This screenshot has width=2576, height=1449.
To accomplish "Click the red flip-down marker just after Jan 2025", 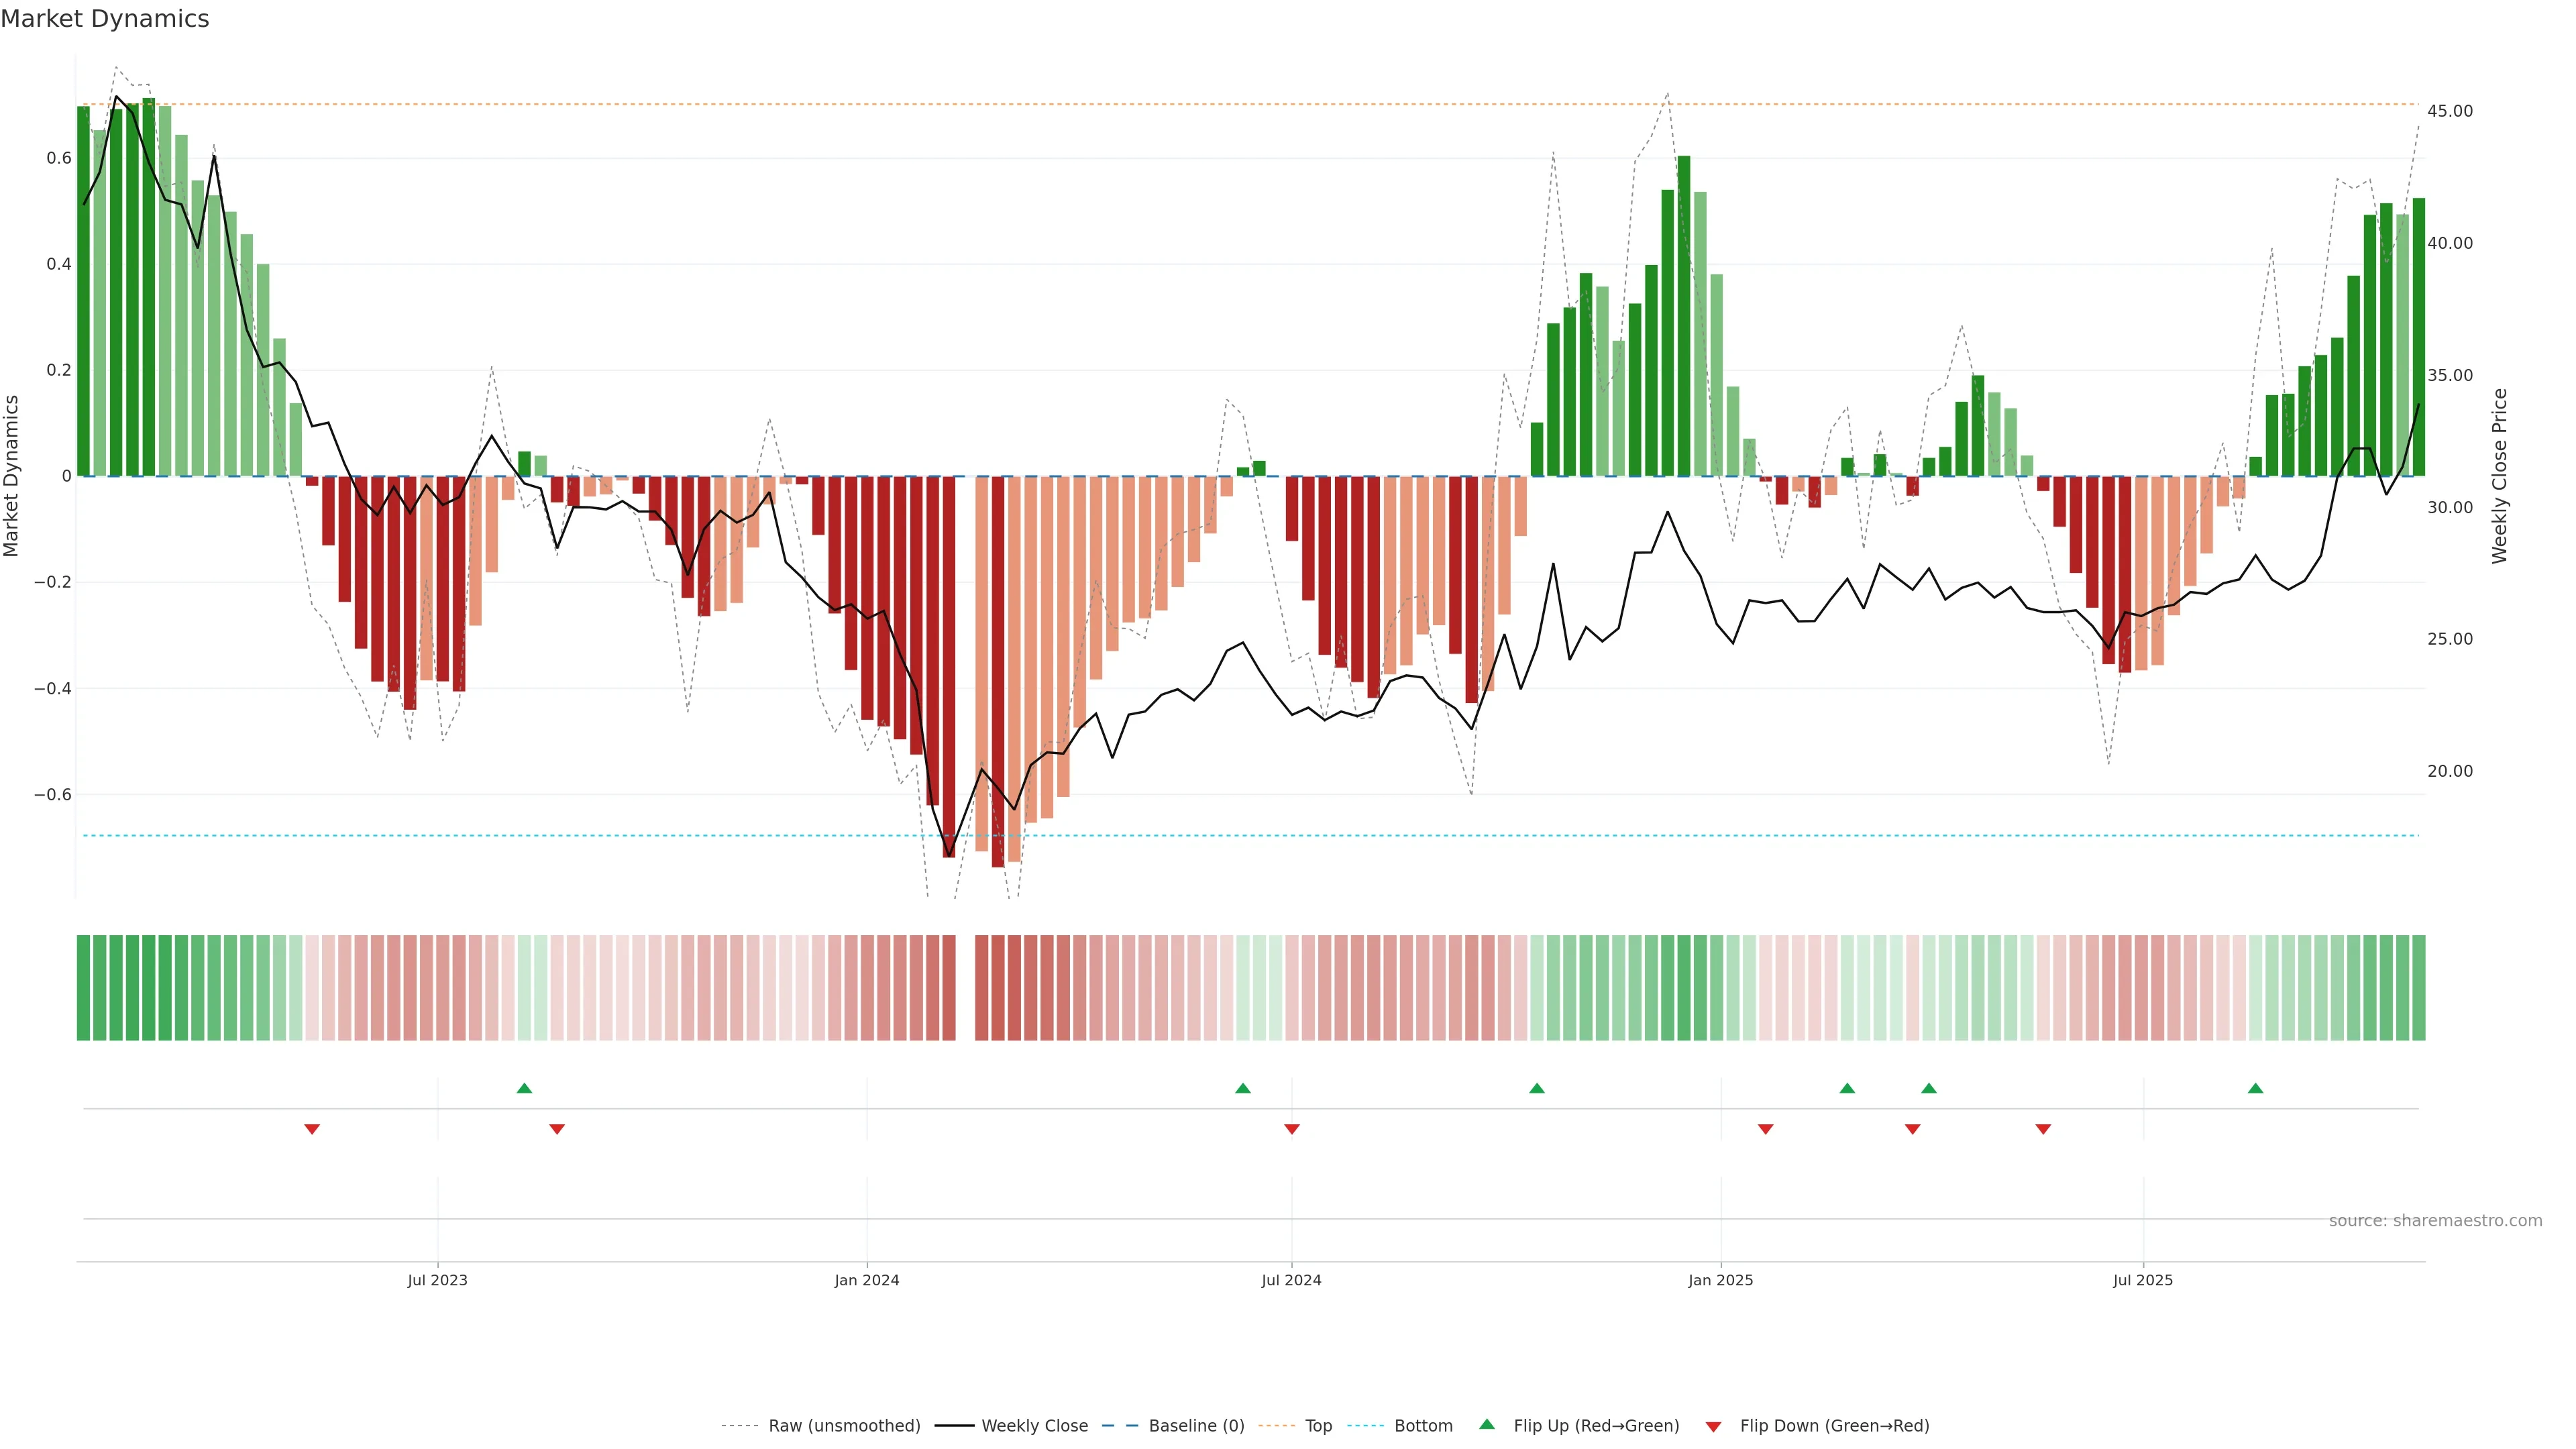I will tap(1766, 1129).
